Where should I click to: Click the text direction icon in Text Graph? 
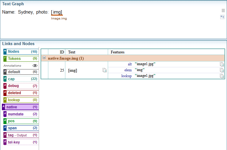coord(222,17)
